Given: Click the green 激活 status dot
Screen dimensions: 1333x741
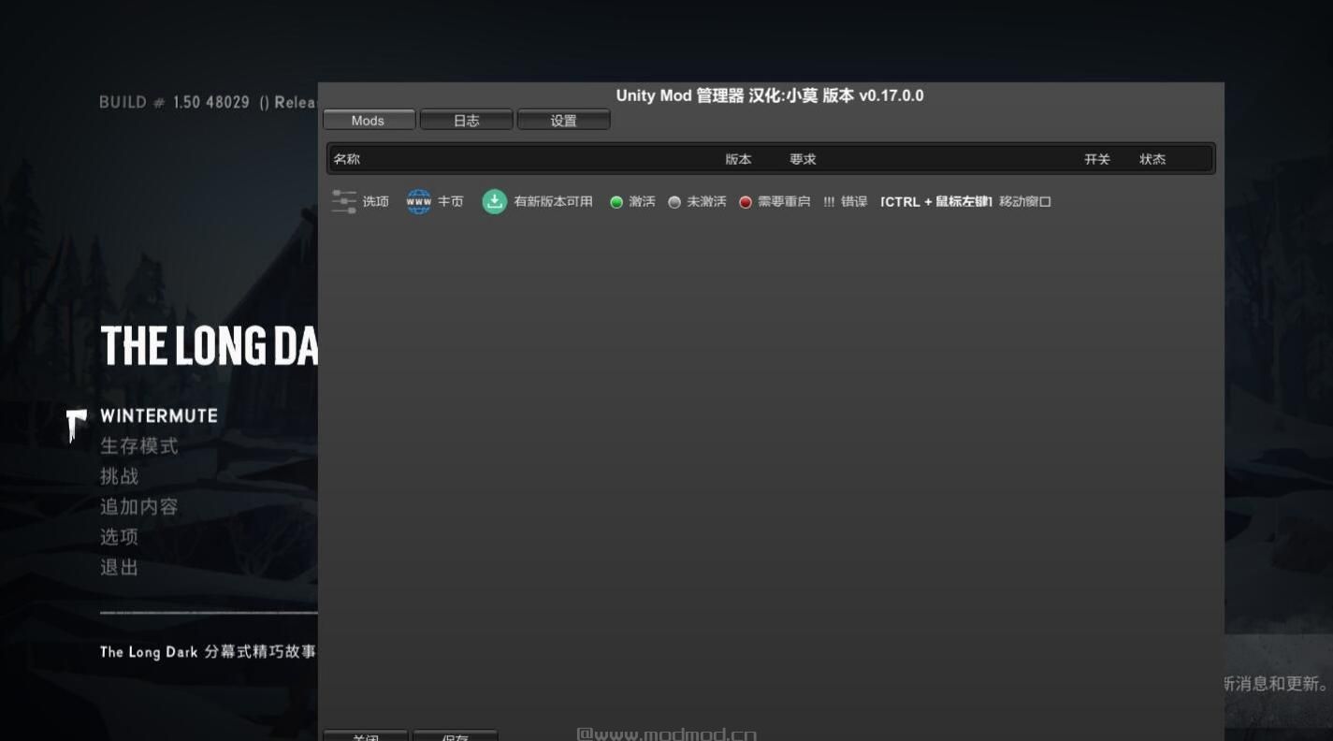Looking at the screenshot, I should point(616,202).
